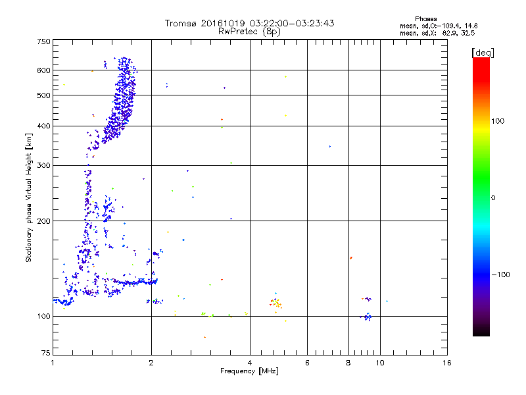
Task: Click the x-axis tick label "2"
Action: pyautogui.click(x=151, y=363)
